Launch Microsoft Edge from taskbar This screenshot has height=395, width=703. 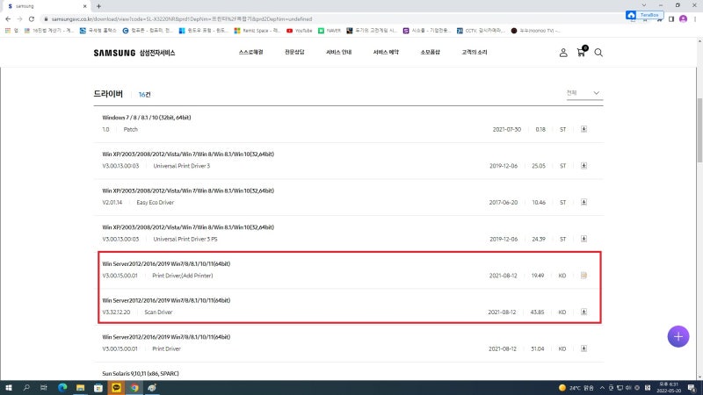[x=62, y=388]
